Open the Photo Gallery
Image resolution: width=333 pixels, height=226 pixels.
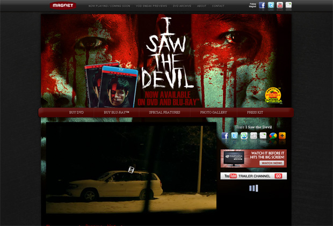pyautogui.click(x=213, y=112)
